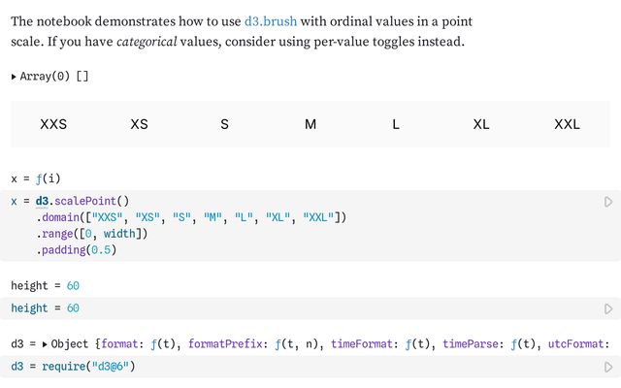Run the d3 require cell
The image size is (621, 388).
[608, 367]
